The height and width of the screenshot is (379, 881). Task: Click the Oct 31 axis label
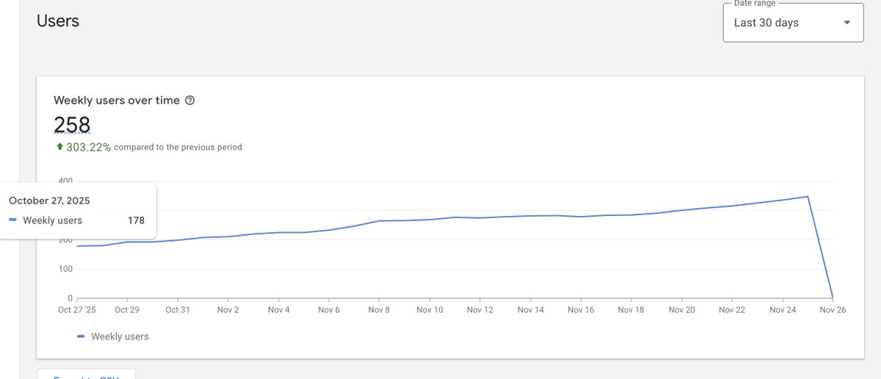178,309
